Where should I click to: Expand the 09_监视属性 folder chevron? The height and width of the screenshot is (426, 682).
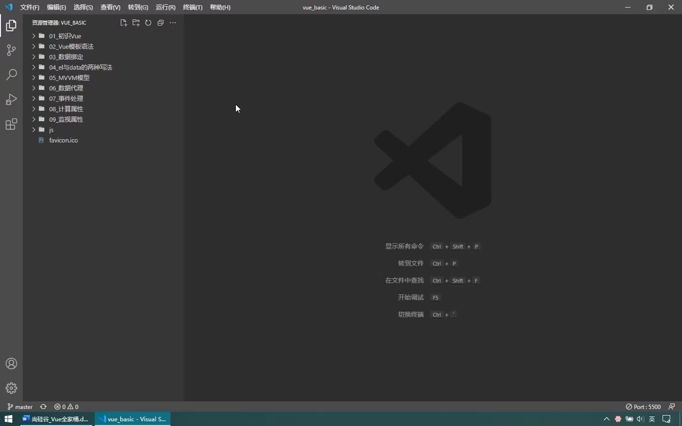pos(34,119)
